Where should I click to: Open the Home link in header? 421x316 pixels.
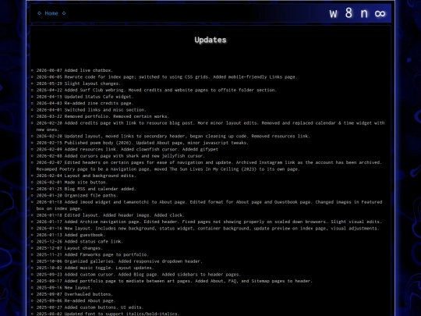pyautogui.click(x=51, y=13)
